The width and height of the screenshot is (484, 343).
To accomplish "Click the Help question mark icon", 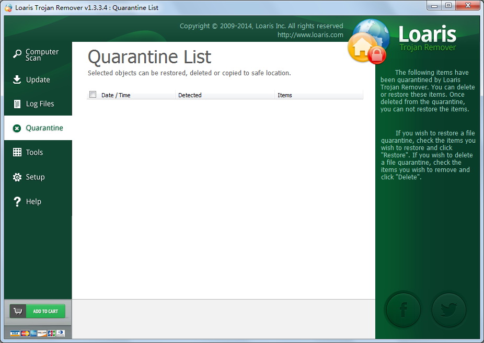I will [17, 202].
